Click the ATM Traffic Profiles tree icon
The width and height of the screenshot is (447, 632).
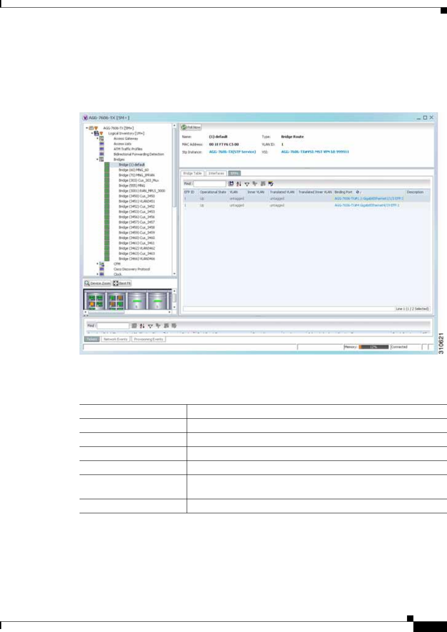click(102, 149)
